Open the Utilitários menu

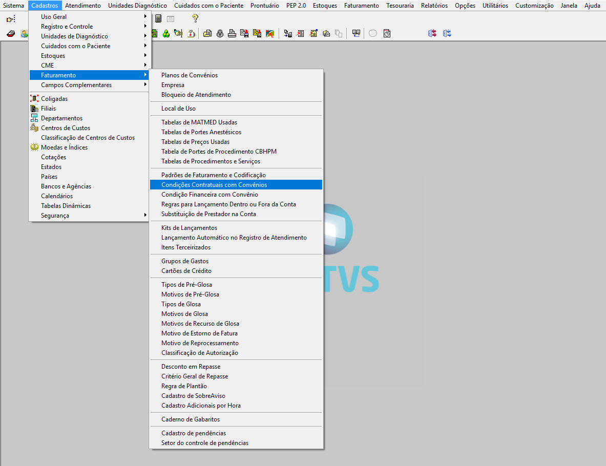pos(495,6)
